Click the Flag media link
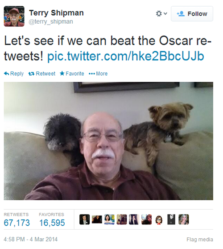Screen dimensions: 223x249 pos(200,239)
